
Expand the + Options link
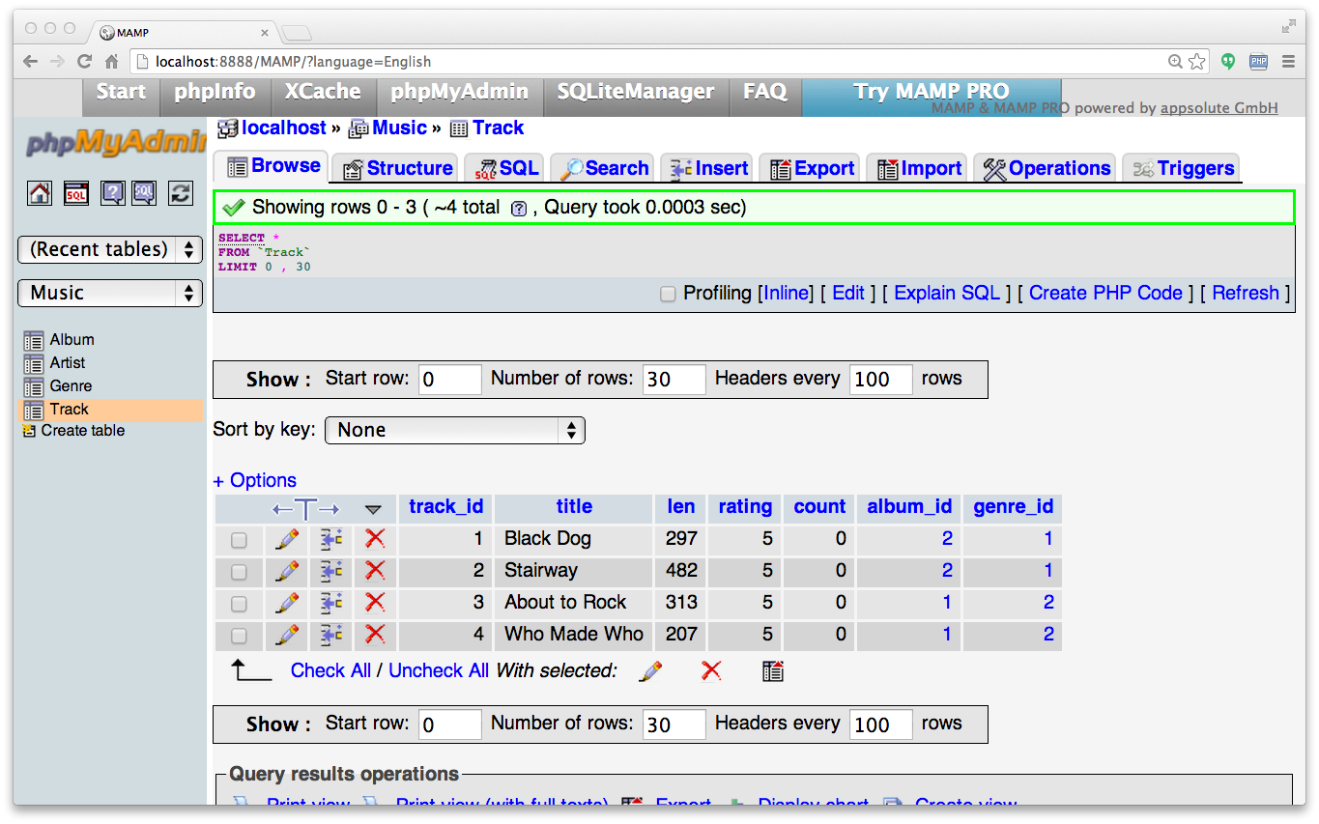tap(255, 480)
